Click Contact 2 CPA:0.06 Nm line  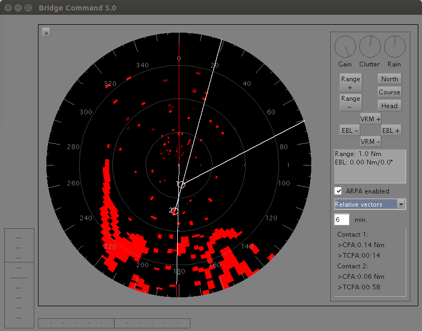[x=361, y=277]
